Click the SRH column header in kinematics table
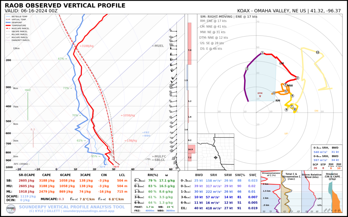Viewport: 348px width, 217px height. tap(213, 175)
